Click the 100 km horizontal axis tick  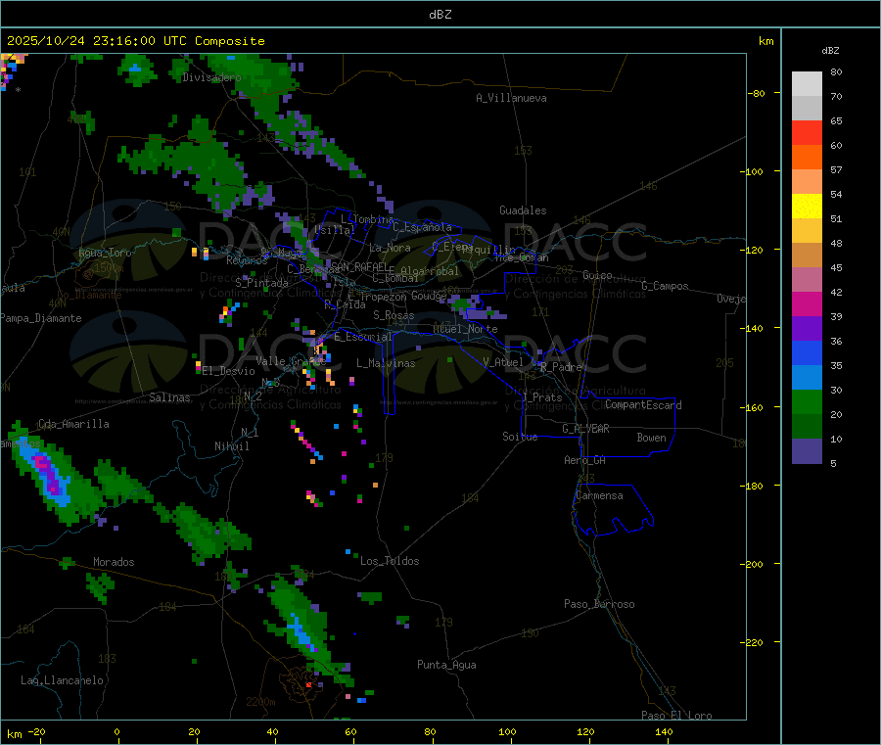point(507,731)
